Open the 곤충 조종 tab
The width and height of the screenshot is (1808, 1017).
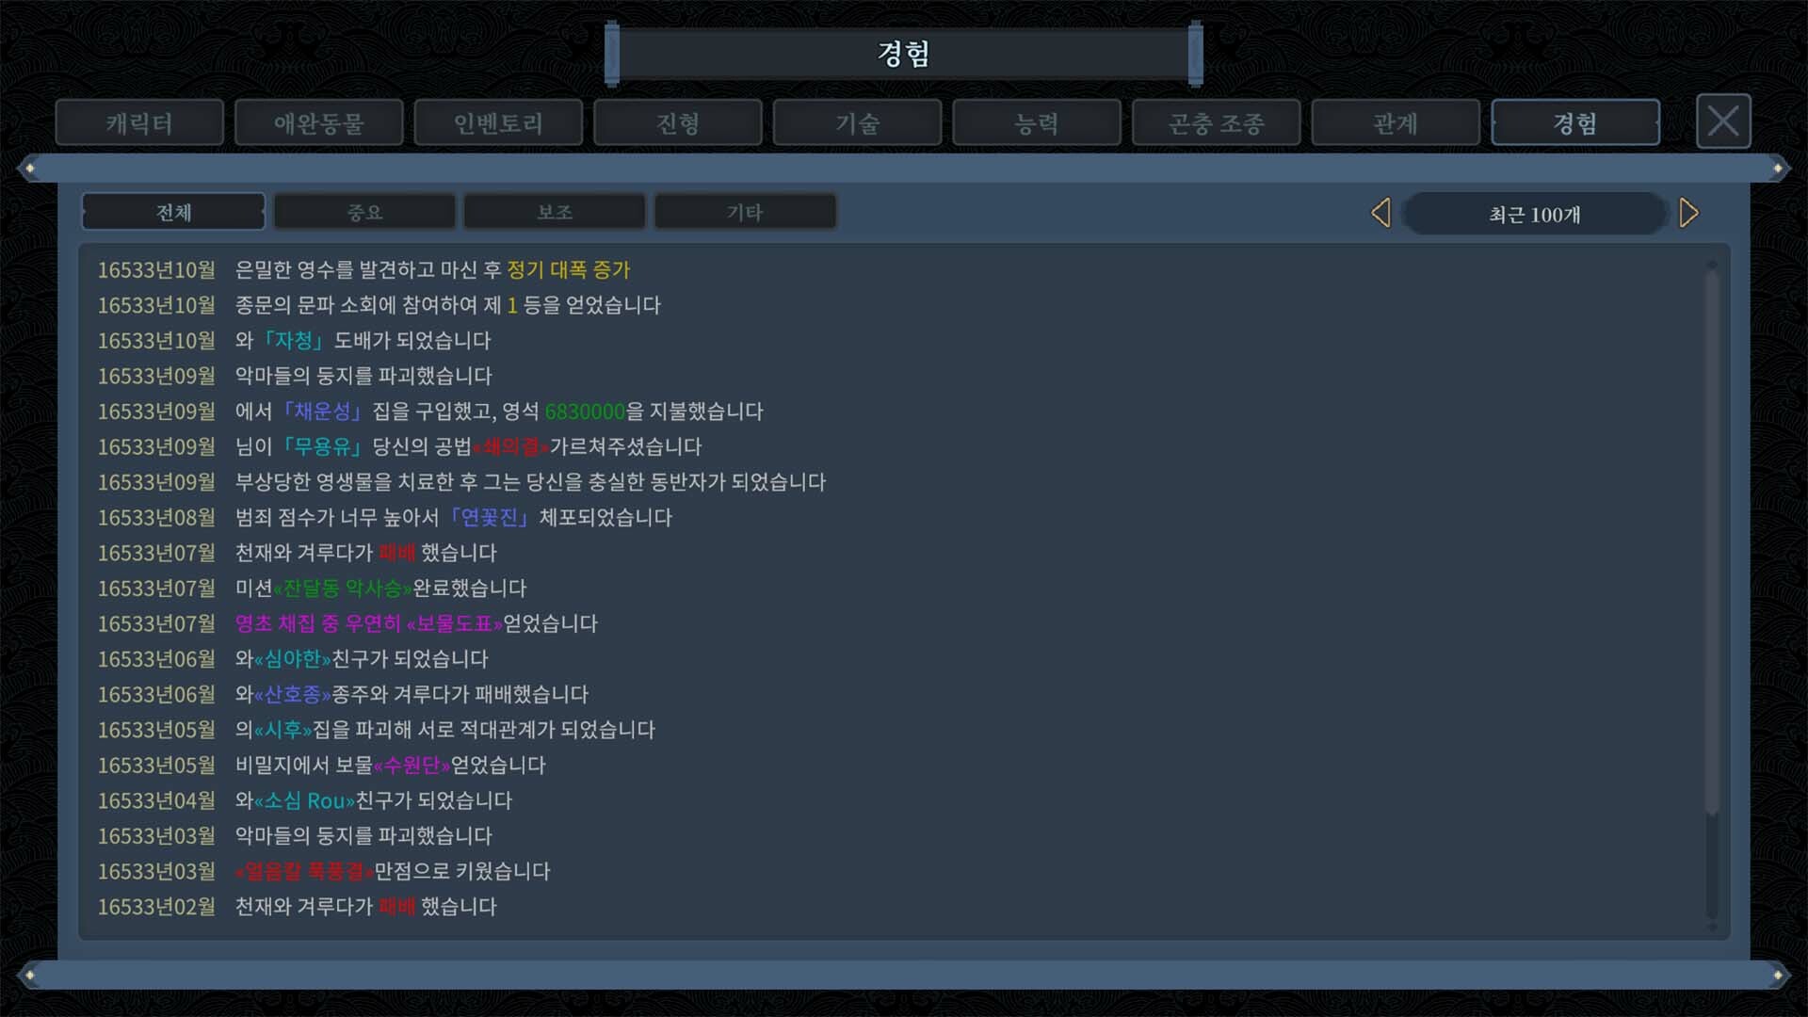[1216, 122]
